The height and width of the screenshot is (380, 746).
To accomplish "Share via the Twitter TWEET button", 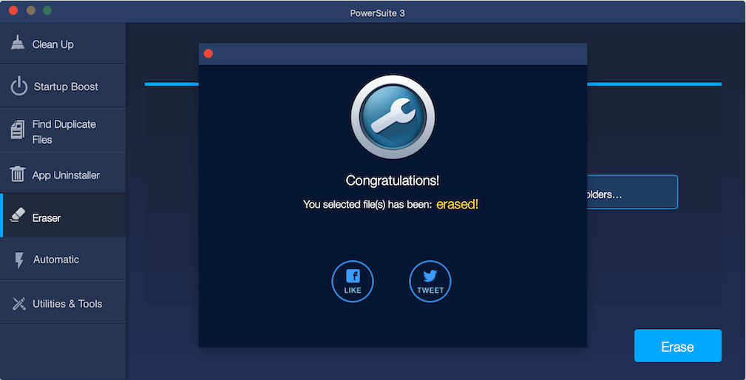I will point(430,281).
